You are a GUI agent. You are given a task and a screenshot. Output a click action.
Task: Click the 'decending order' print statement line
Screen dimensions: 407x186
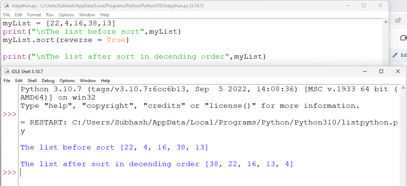tap(134, 56)
